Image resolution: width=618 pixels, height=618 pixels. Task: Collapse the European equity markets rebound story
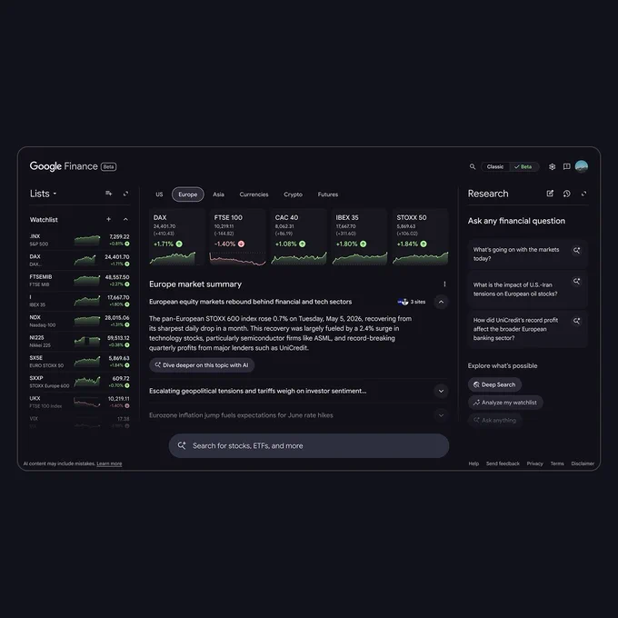tap(441, 303)
